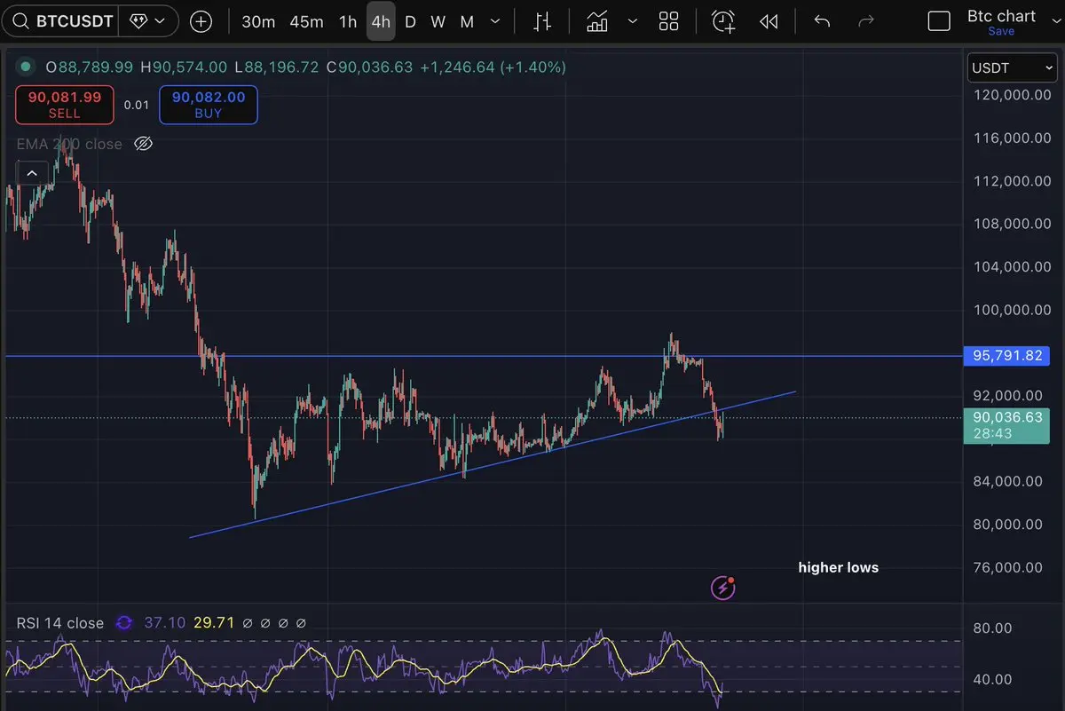Switch to the 45m timeframe

(x=306, y=21)
